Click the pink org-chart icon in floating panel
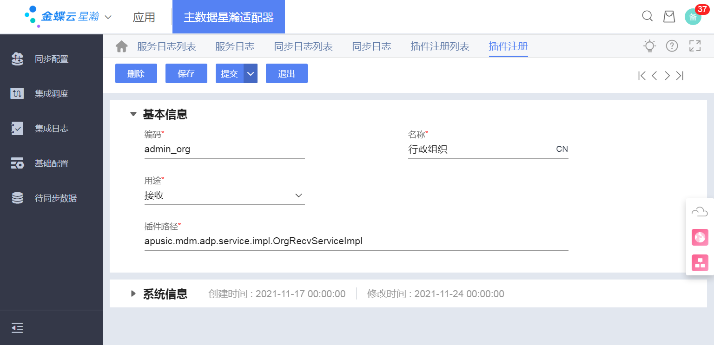Image resolution: width=714 pixels, height=345 pixels. coord(700,262)
